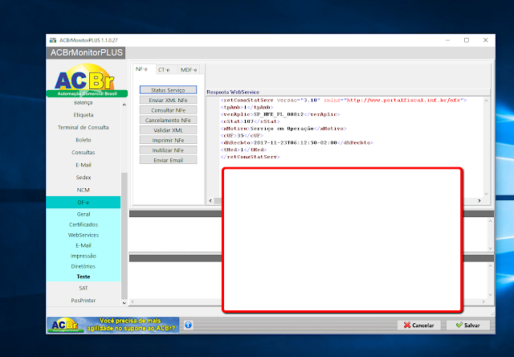Click the ACBr logo in the sidebar

point(87,80)
